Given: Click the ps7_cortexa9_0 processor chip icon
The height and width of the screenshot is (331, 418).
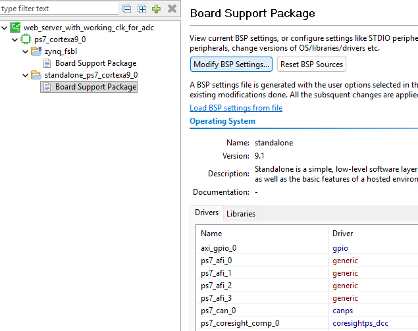Looking at the screenshot, I should [x=26, y=39].
